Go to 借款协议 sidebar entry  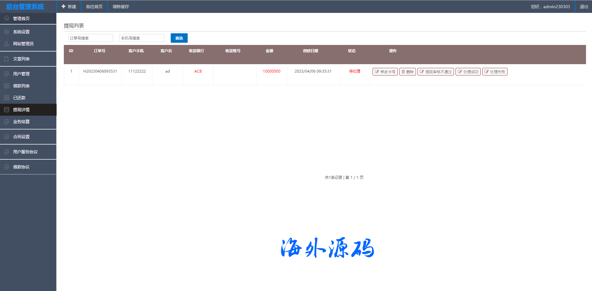pyautogui.click(x=21, y=167)
